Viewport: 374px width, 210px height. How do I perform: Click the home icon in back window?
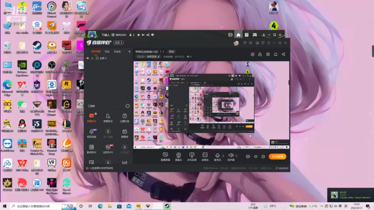[x=238, y=35]
